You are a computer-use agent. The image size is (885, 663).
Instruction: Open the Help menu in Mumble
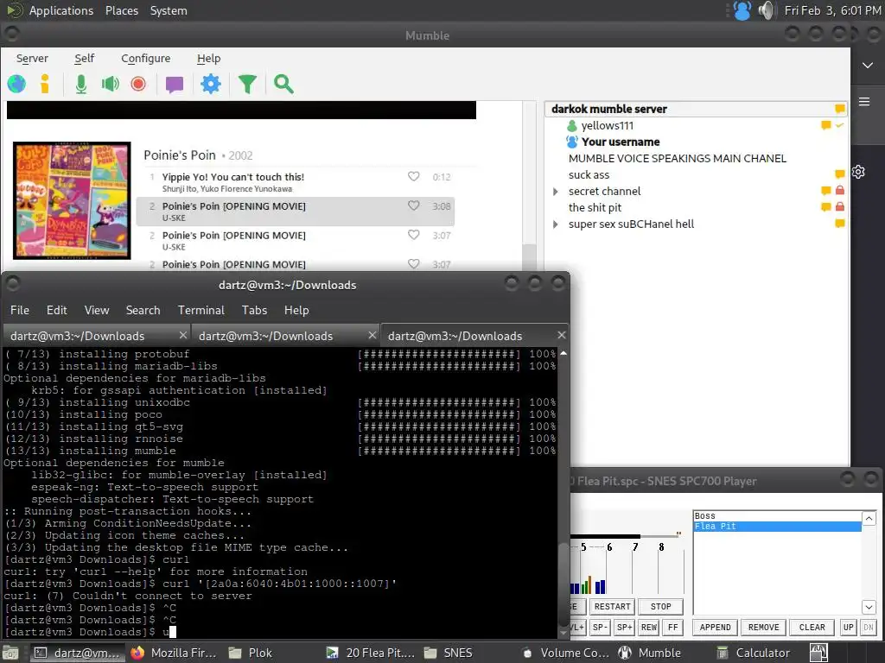coord(208,58)
